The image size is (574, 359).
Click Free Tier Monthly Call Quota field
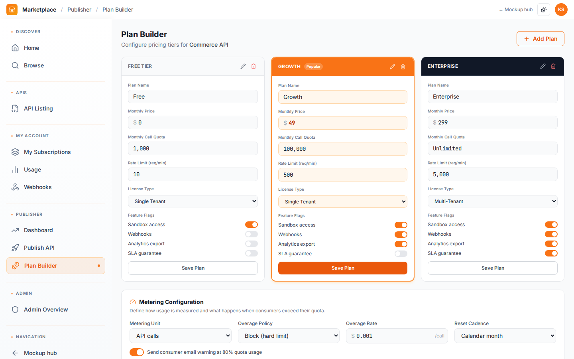click(193, 148)
